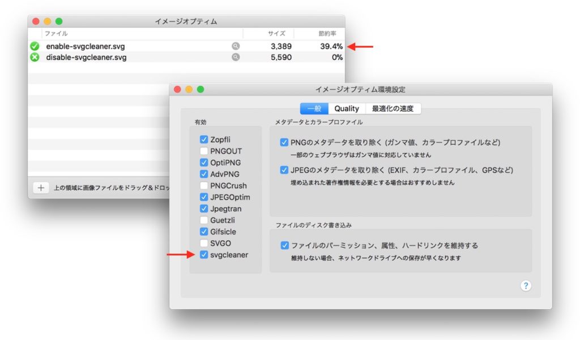Viewport: 580px width, 340px height.
Task: Open the 最適化の速度 settings tab
Action: 392,108
